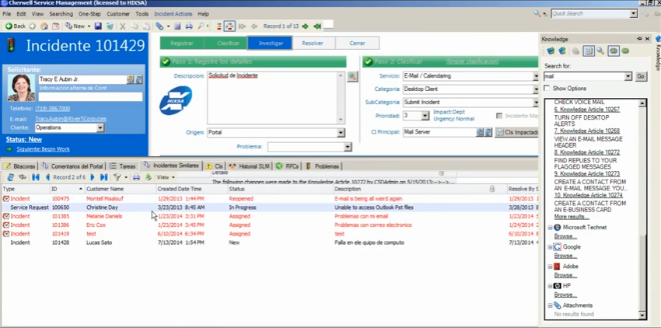Jump to last record in grid navigation
Screen dimensions: 661x328
point(103,177)
